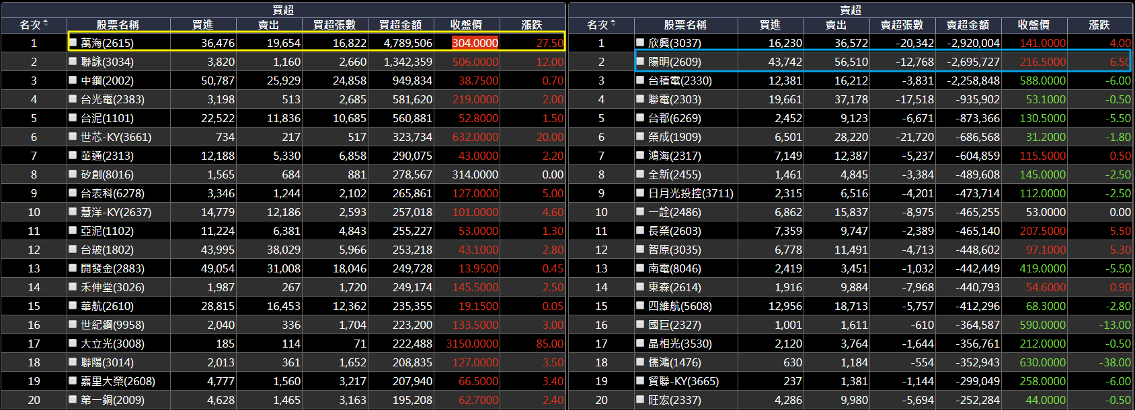The height and width of the screenshot is (410, 1135).
Task: Open stock 貿聯-KY(3665)
Action: coord(683,381)
